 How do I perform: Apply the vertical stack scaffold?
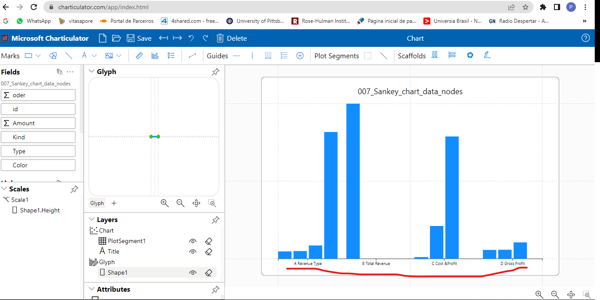point(452,55)
